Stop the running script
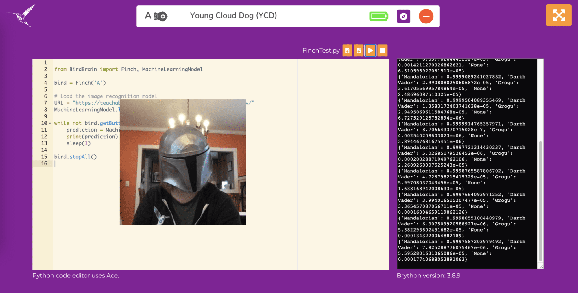578x293 pixels. [x=382, y=51]
